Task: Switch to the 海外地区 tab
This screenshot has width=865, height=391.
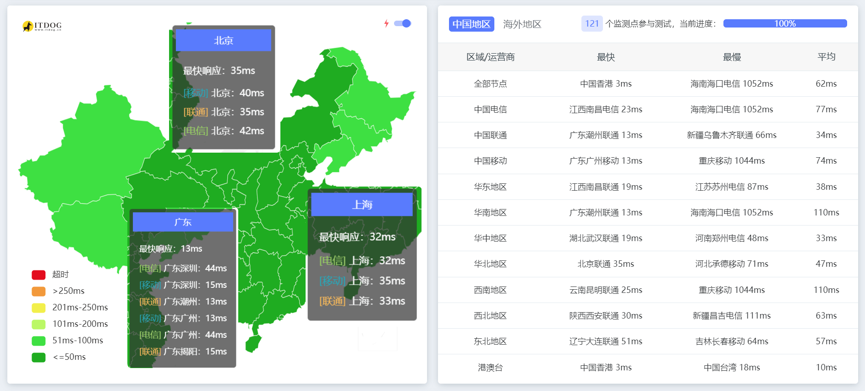Action: point(522,24)
